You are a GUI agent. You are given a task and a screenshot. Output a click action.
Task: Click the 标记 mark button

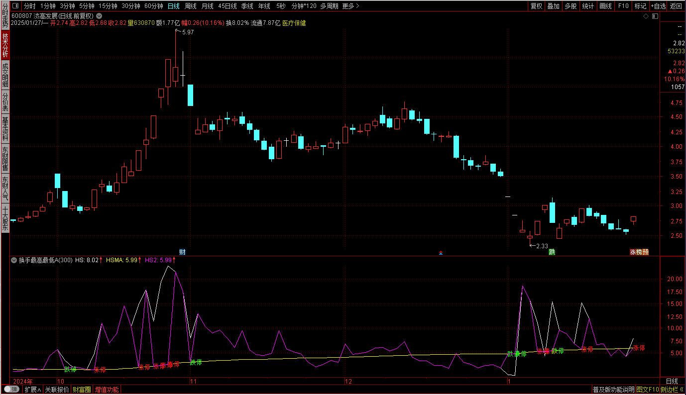pyautogui.click(x=640, y=6)
